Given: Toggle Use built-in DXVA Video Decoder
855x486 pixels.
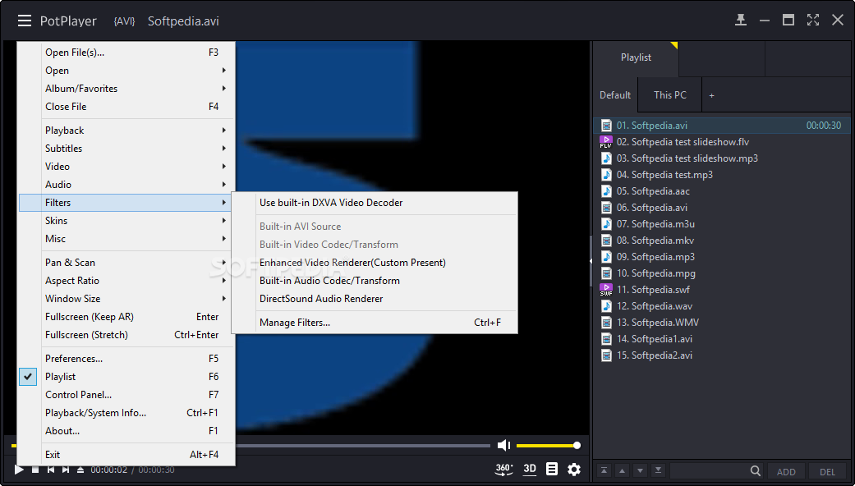Looking at the screenshot, I should coord(375,203).
